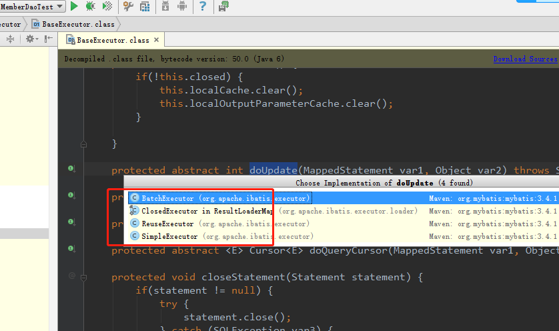Hide the project tool window panel
Viewport: 559px width, 331px height.
coord(49,39)
